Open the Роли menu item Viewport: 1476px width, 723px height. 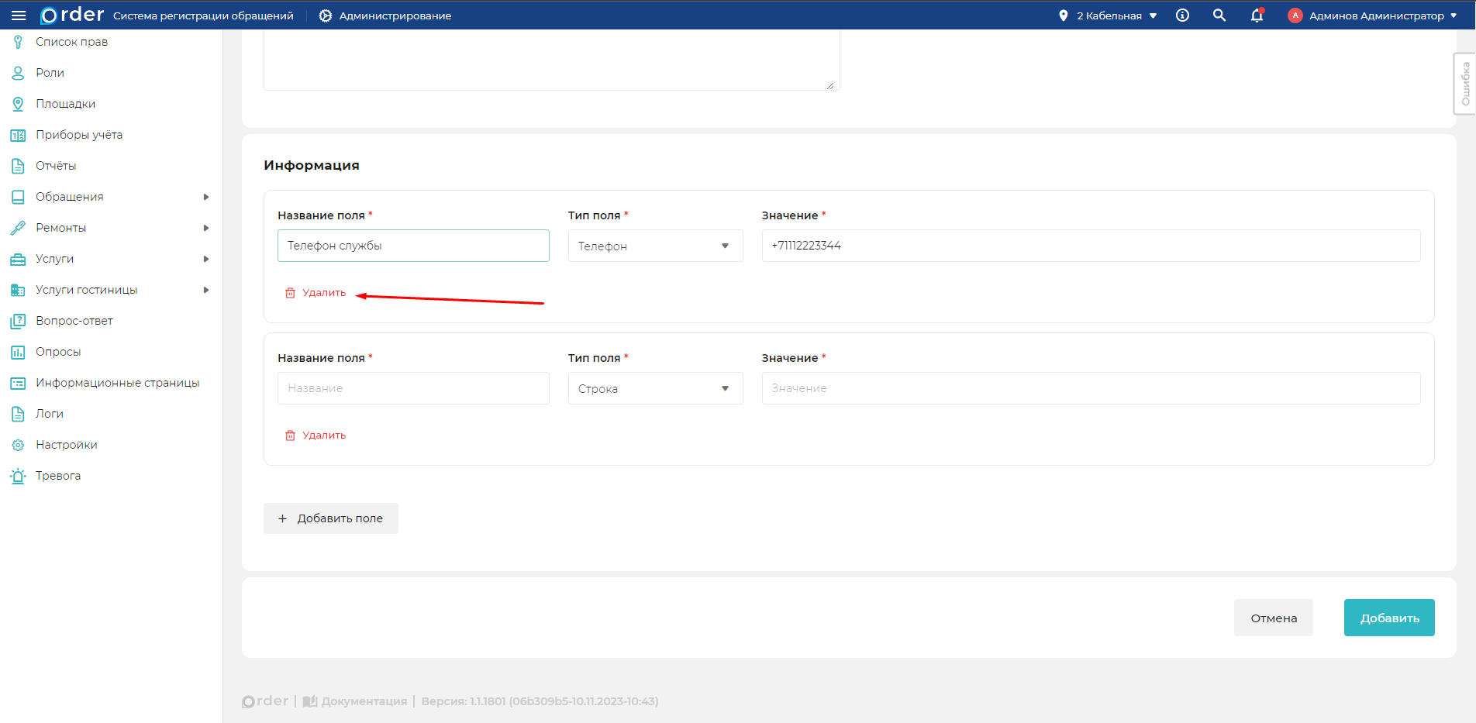click(x=50, y=73)
